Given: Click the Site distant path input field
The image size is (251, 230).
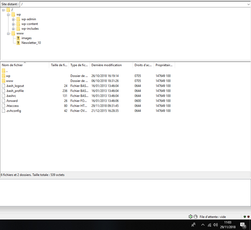Looking at the screenshot, I should tap(131, 4).
